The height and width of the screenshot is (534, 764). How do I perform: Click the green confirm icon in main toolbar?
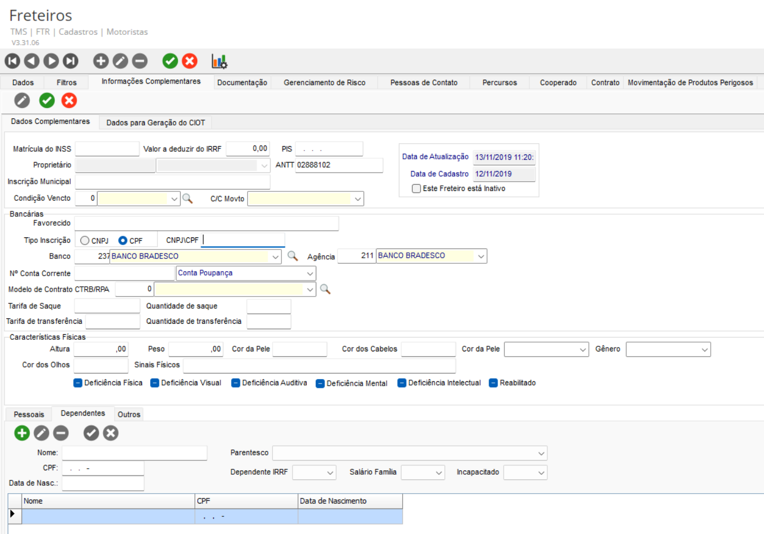coord(170,61)
